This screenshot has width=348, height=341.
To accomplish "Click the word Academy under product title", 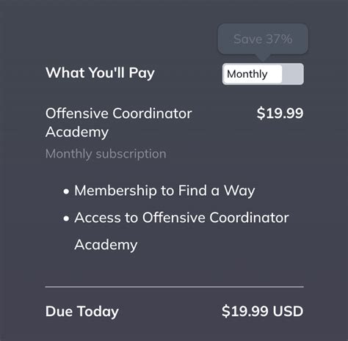I will [x=77, y=133].
